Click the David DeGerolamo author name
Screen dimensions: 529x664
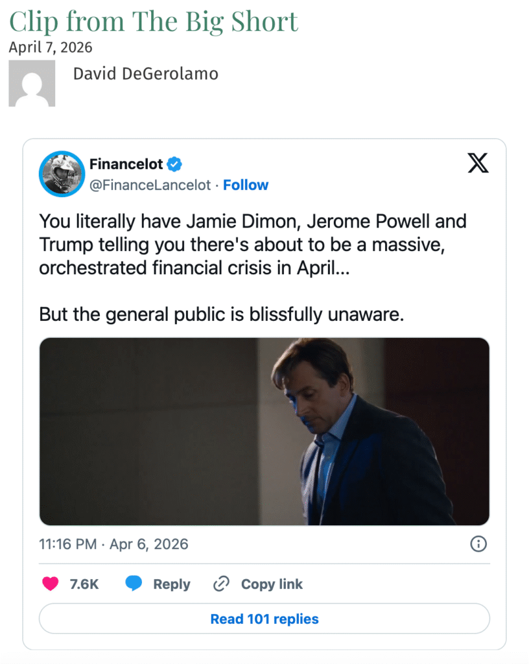[x=145, y=74]
